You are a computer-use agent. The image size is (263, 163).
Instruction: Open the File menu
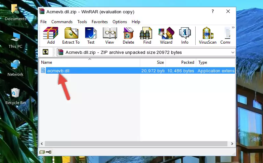point(43,22)
